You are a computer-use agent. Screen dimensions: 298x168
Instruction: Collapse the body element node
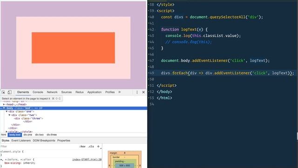click(4, 108)
